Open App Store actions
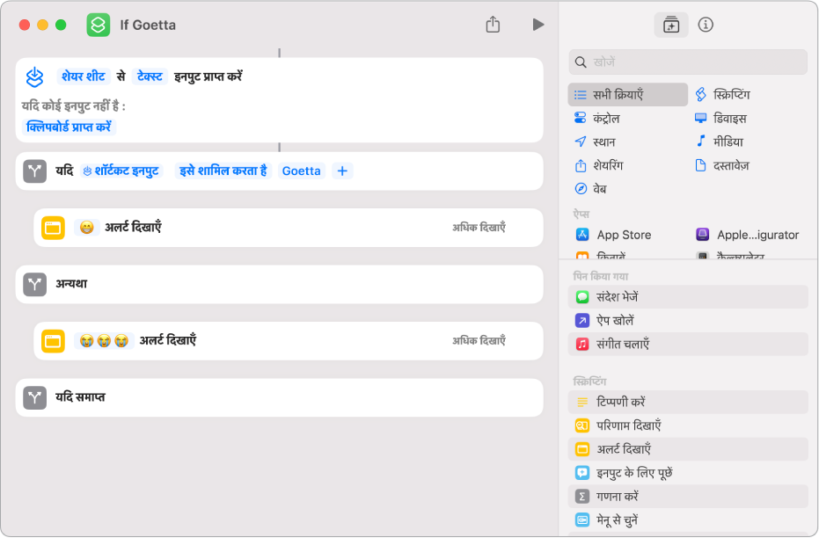The width and height of the screenshot is (819, 538). pyautogui.click(x=614, y=235)
